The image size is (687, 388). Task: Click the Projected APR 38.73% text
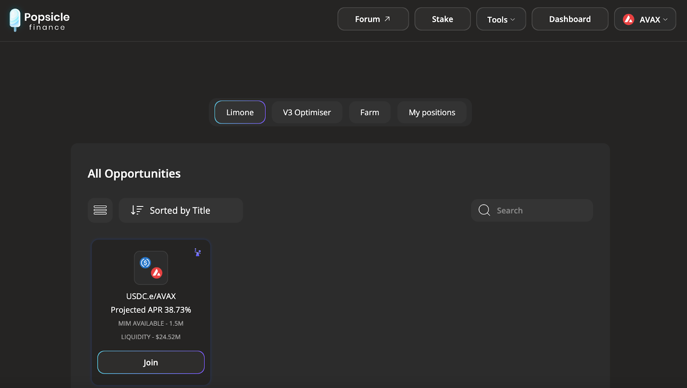click(151, 310)
